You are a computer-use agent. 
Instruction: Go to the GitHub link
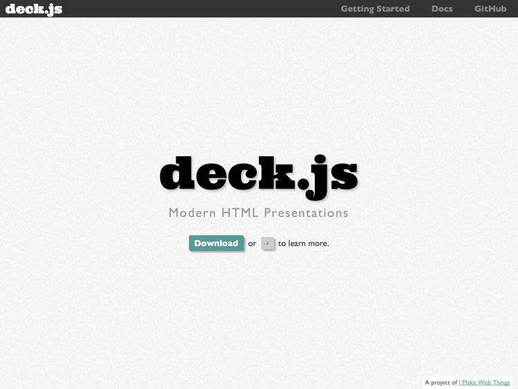tap(490, 9)
